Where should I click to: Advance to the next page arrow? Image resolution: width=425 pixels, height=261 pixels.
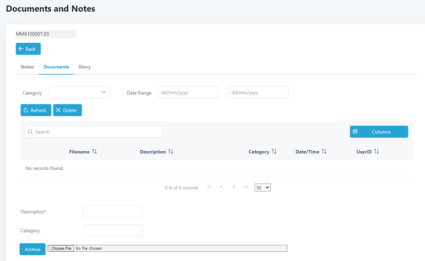click(234, 187)
